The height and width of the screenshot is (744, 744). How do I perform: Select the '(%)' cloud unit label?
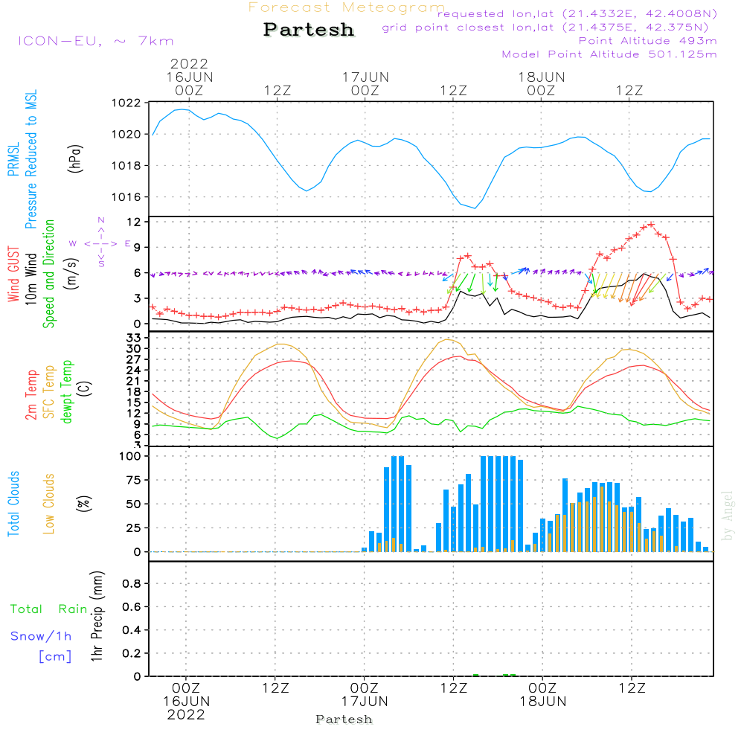(x=83, y=504)
